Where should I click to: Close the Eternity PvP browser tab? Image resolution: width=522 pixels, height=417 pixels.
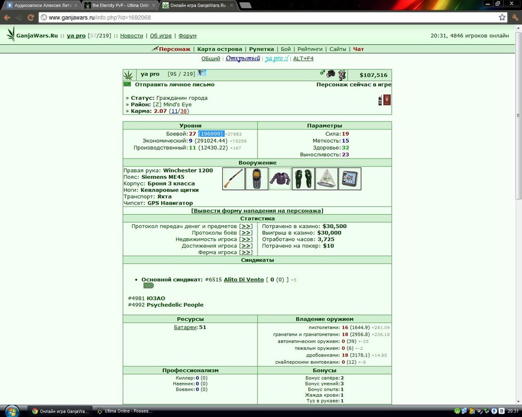(x=153, y=5)
